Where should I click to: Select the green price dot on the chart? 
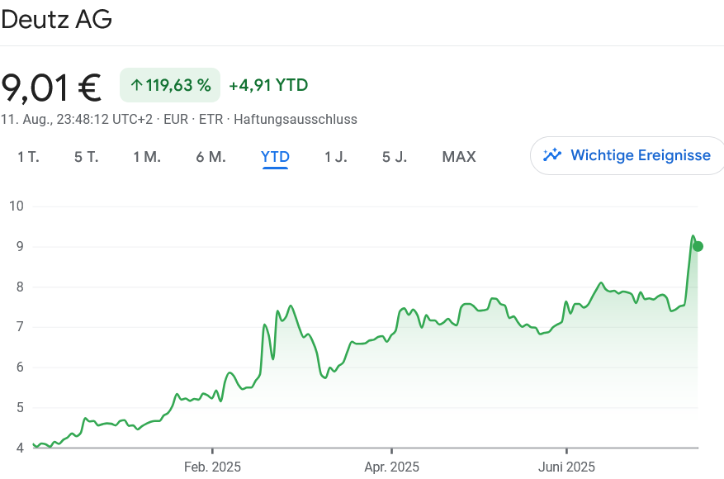pos(697,245)
